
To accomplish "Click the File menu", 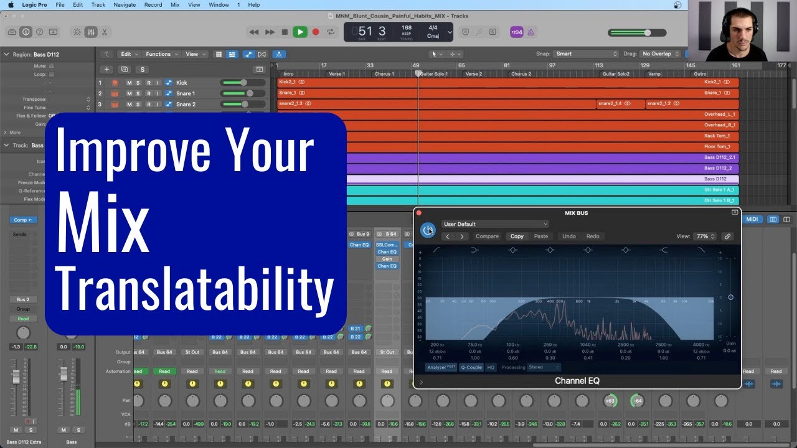I will (60, 4).
